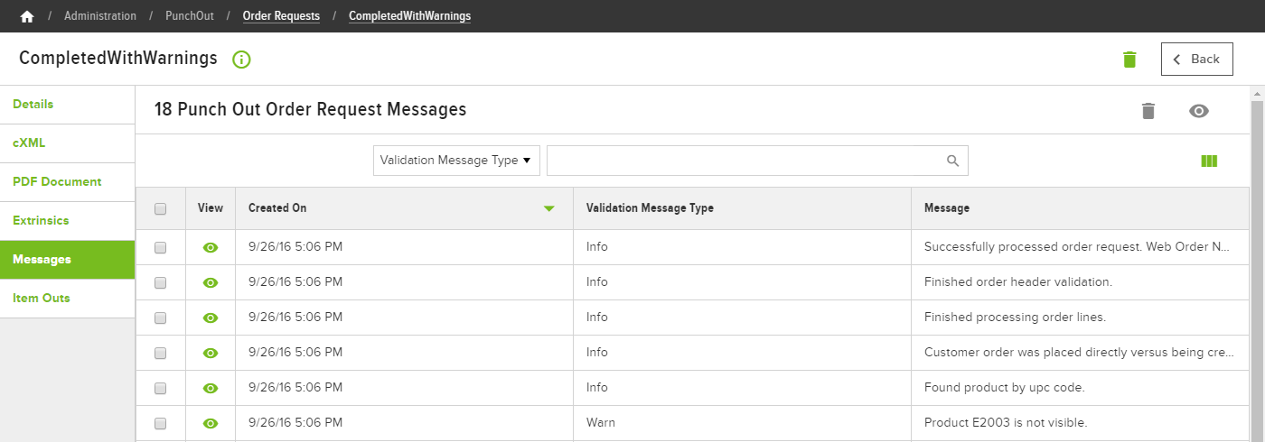The width and height of the screenshot is (1265, 442).
Task: Open the green column chooser icon
Action: point(1210,161)
